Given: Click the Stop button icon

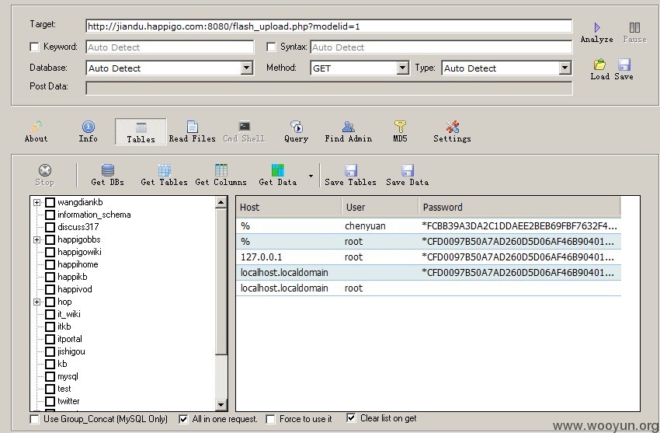Looking at the screenshot, I should coord(44,170).
